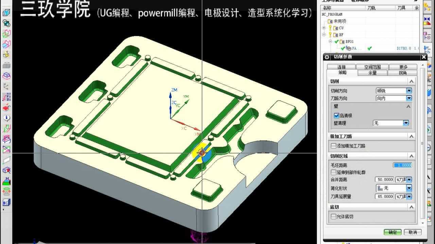The height and width of the screenshot is (244, 435).
Task: Collapse the 切削区域 section
Action: pos(411,156)
